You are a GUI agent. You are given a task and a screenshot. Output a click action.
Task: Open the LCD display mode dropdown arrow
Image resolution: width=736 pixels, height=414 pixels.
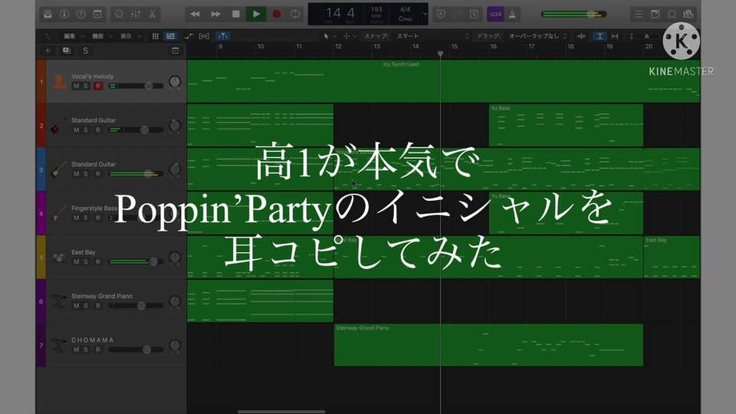425,14
